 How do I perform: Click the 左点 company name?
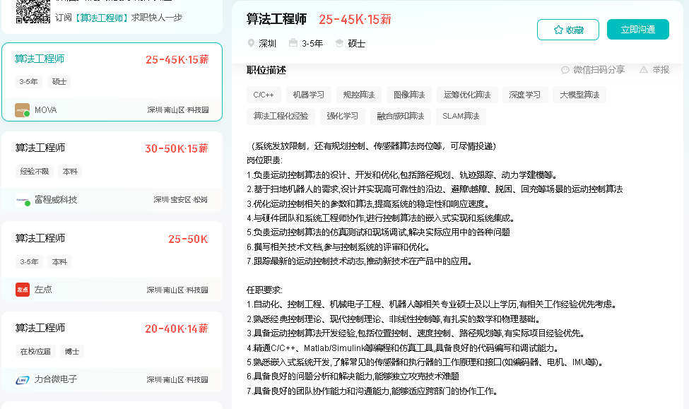(43, 290)
